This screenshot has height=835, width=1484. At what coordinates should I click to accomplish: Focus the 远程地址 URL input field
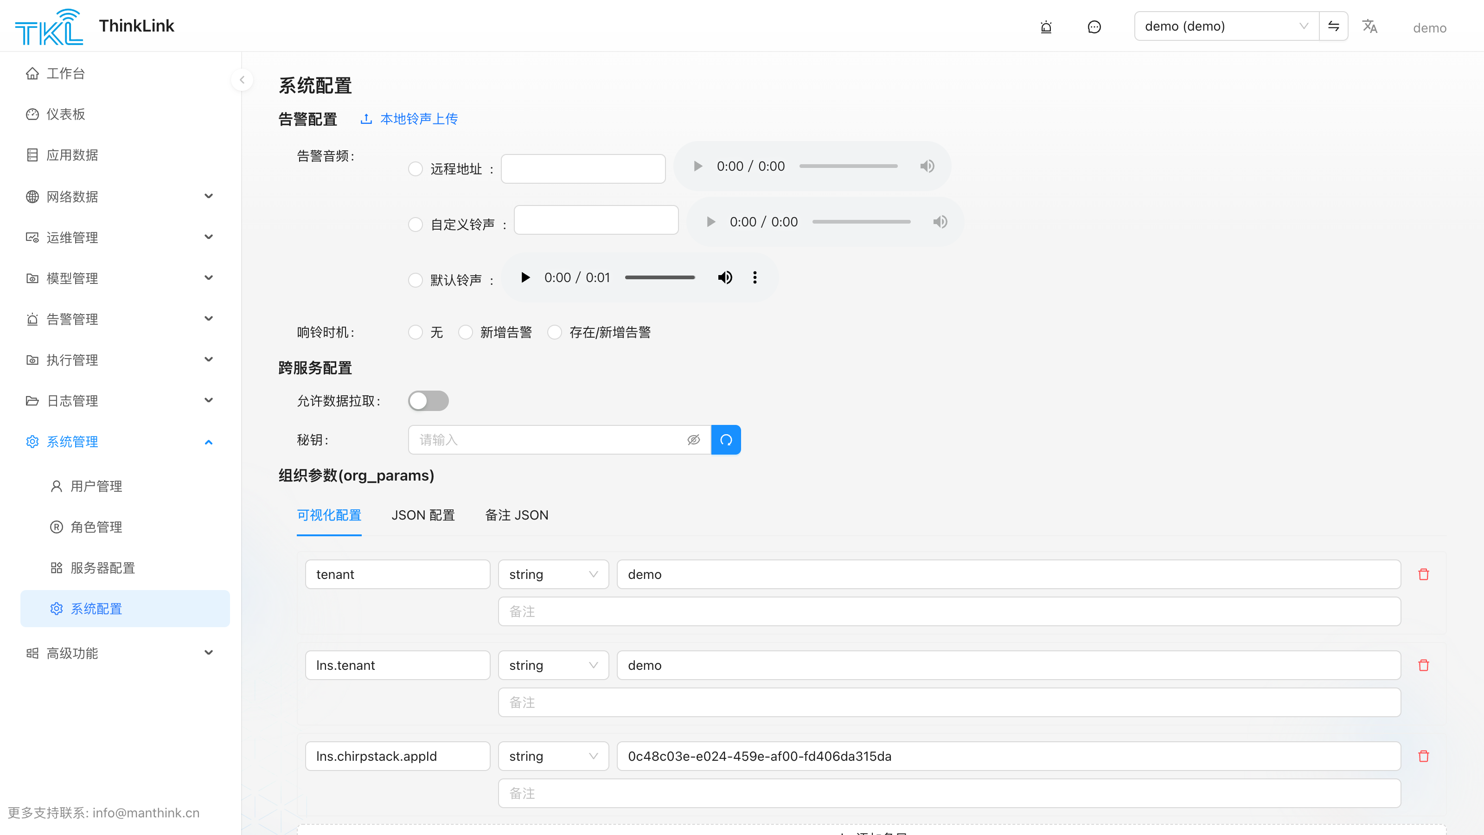pos(583,169)
